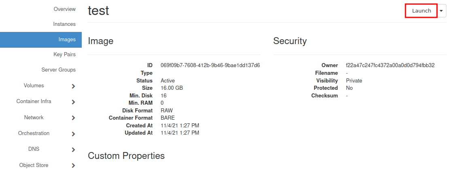Expand the Orchestration group label

[x=34, y=133]
